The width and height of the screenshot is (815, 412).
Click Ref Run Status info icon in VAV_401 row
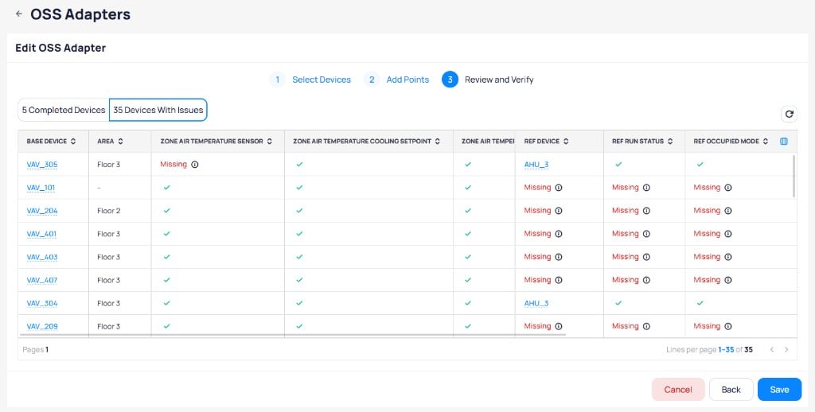pos(646,234)
